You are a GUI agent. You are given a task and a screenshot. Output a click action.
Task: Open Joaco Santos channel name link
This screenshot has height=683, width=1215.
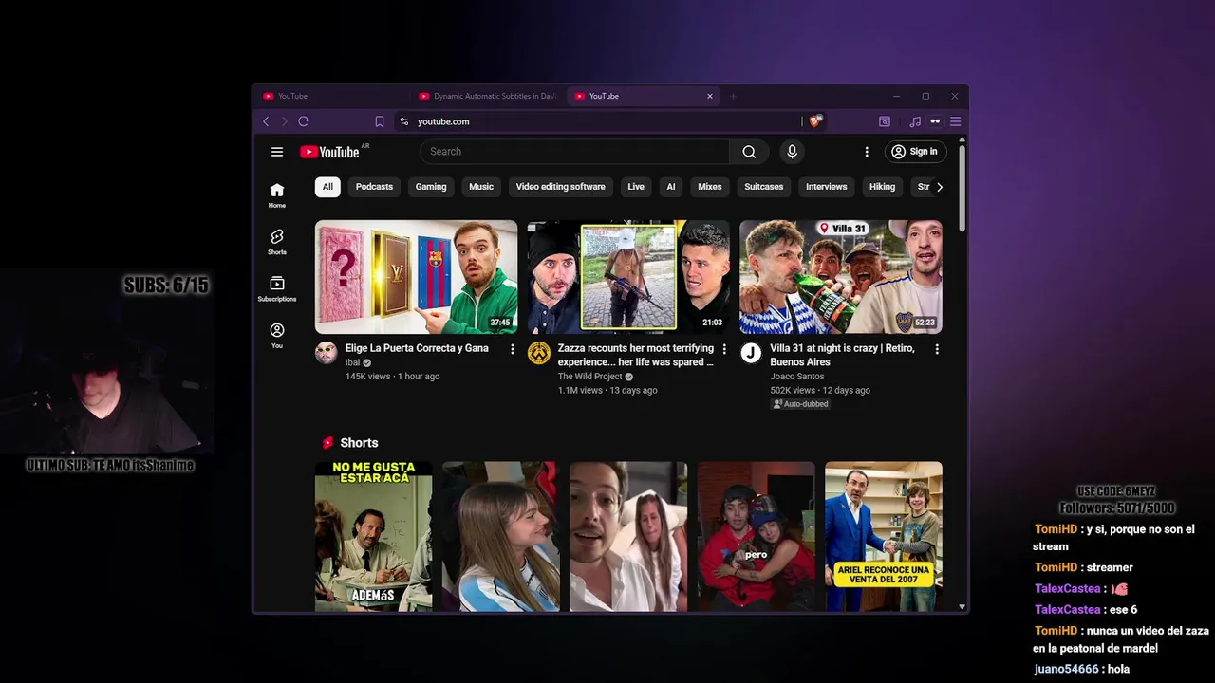[x=797, y=377]
